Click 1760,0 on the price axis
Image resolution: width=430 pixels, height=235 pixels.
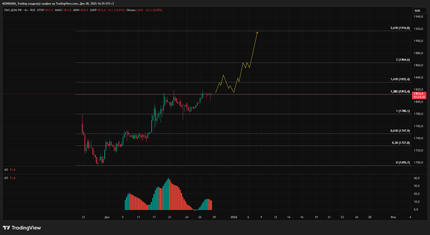pos(418,126)
